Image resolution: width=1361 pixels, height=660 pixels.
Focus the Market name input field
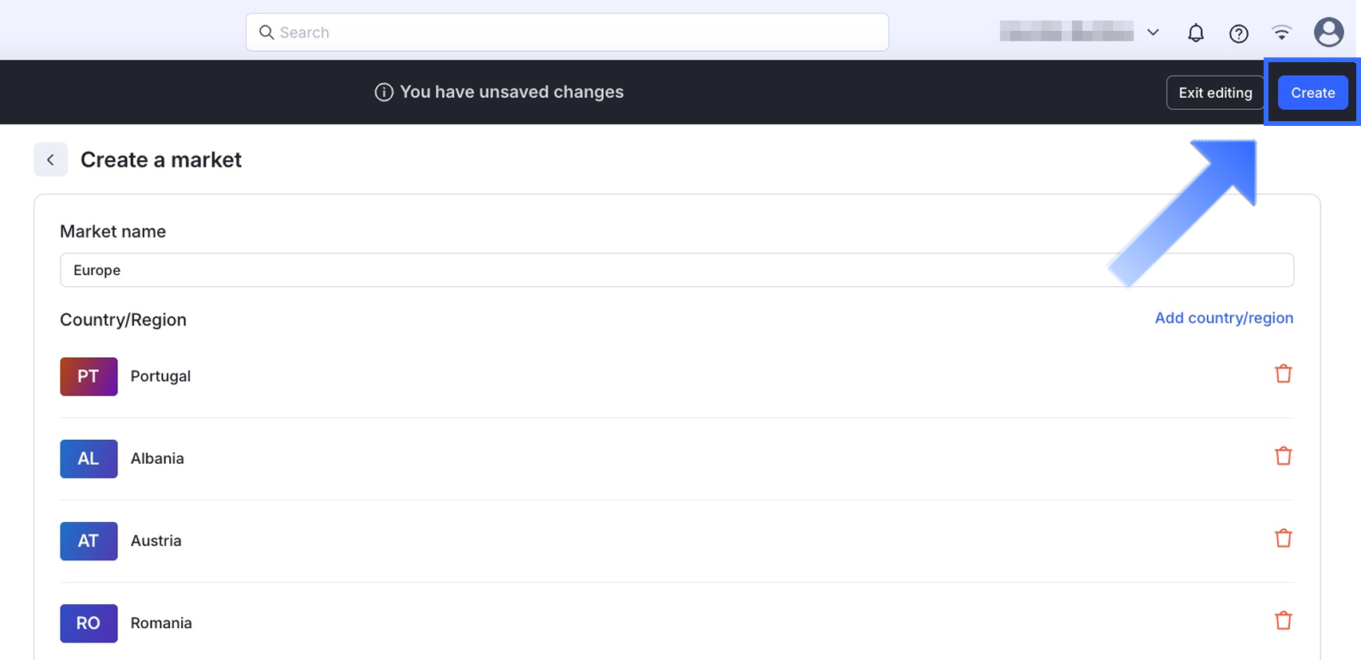[x=677, y=270]
